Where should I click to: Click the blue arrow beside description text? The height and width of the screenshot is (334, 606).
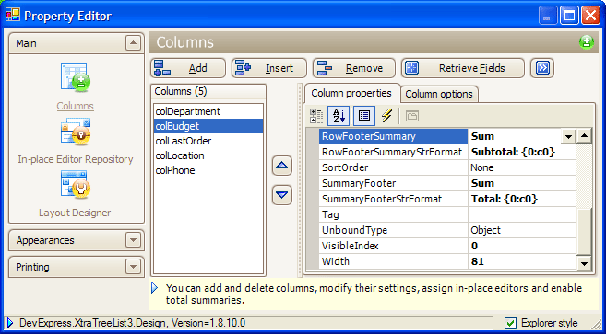pyautogui.click(x=155, y=288)
